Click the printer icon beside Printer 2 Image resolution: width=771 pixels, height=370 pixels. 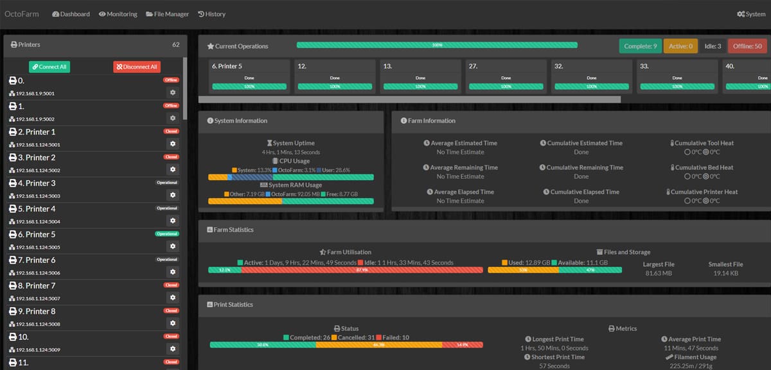(12, 158)
